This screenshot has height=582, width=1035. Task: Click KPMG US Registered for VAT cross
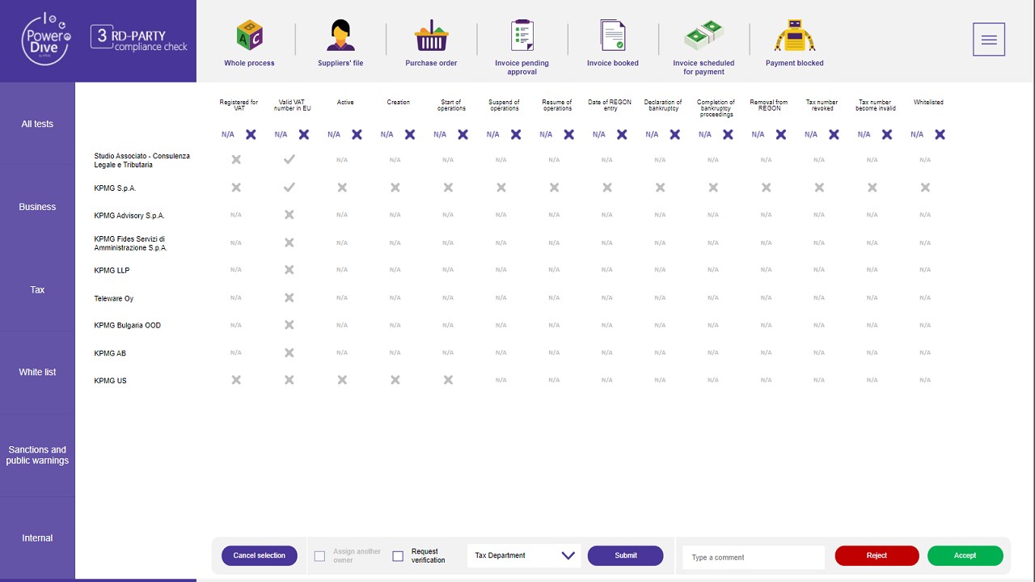(236, 380)
